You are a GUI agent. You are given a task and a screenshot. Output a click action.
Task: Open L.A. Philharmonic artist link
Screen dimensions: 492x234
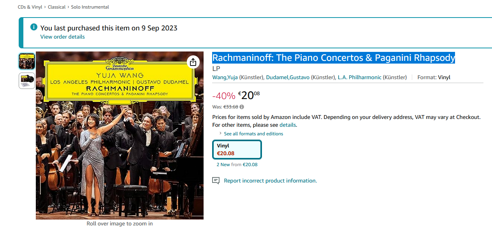tap(360, 77)
